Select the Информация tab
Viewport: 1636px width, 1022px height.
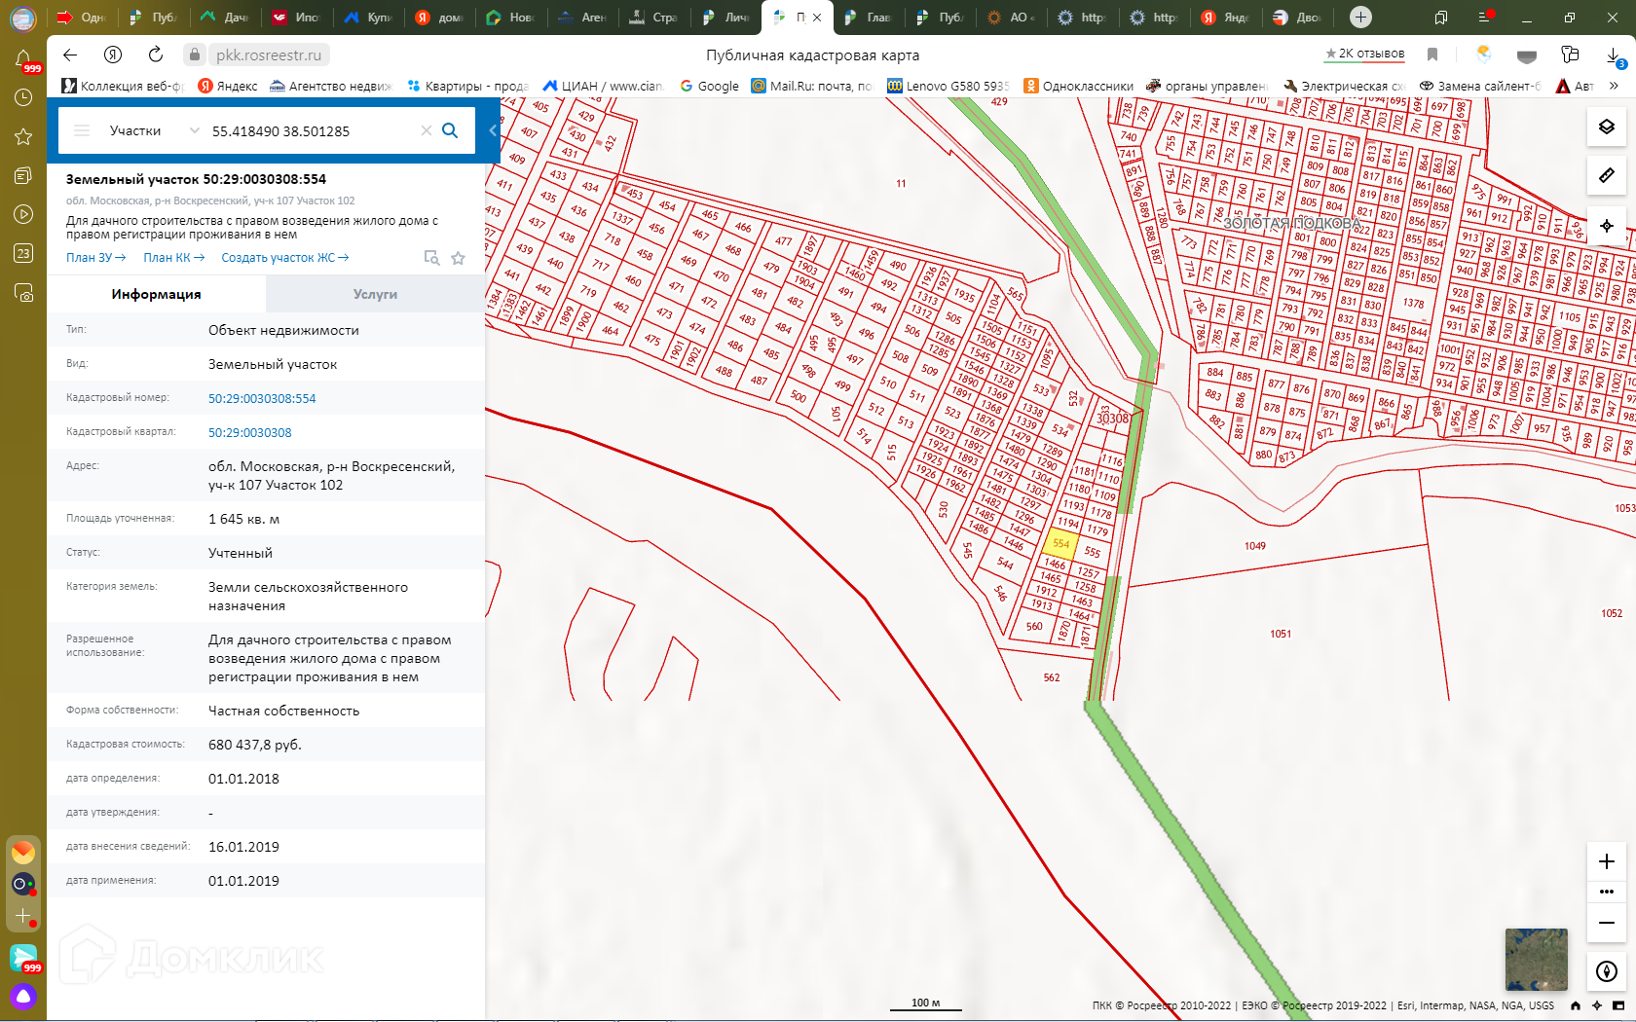pos(156,294)
